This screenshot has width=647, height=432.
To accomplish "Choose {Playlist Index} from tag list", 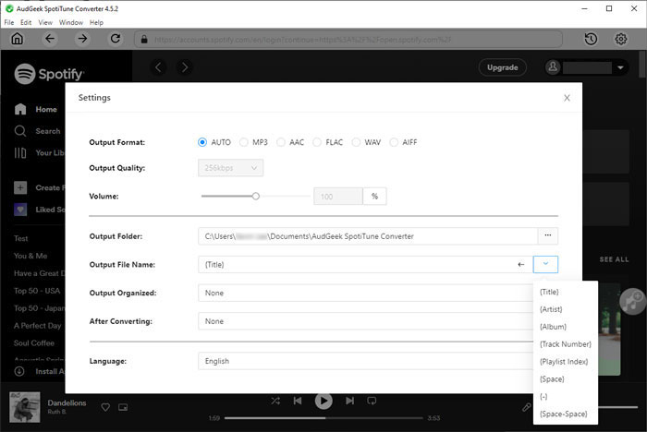I will click(566, 362).
